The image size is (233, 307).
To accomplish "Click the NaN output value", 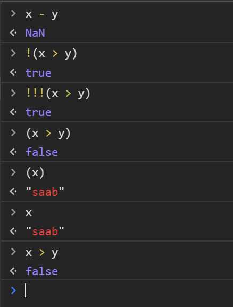I will 35,33.
